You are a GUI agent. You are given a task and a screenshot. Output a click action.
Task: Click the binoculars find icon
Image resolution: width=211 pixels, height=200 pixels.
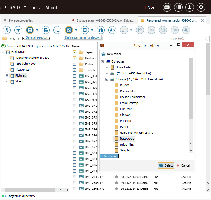coord(101,30)
